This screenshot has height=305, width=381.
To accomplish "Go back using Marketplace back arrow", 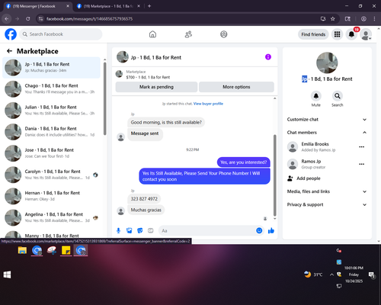I will (9, 51).
